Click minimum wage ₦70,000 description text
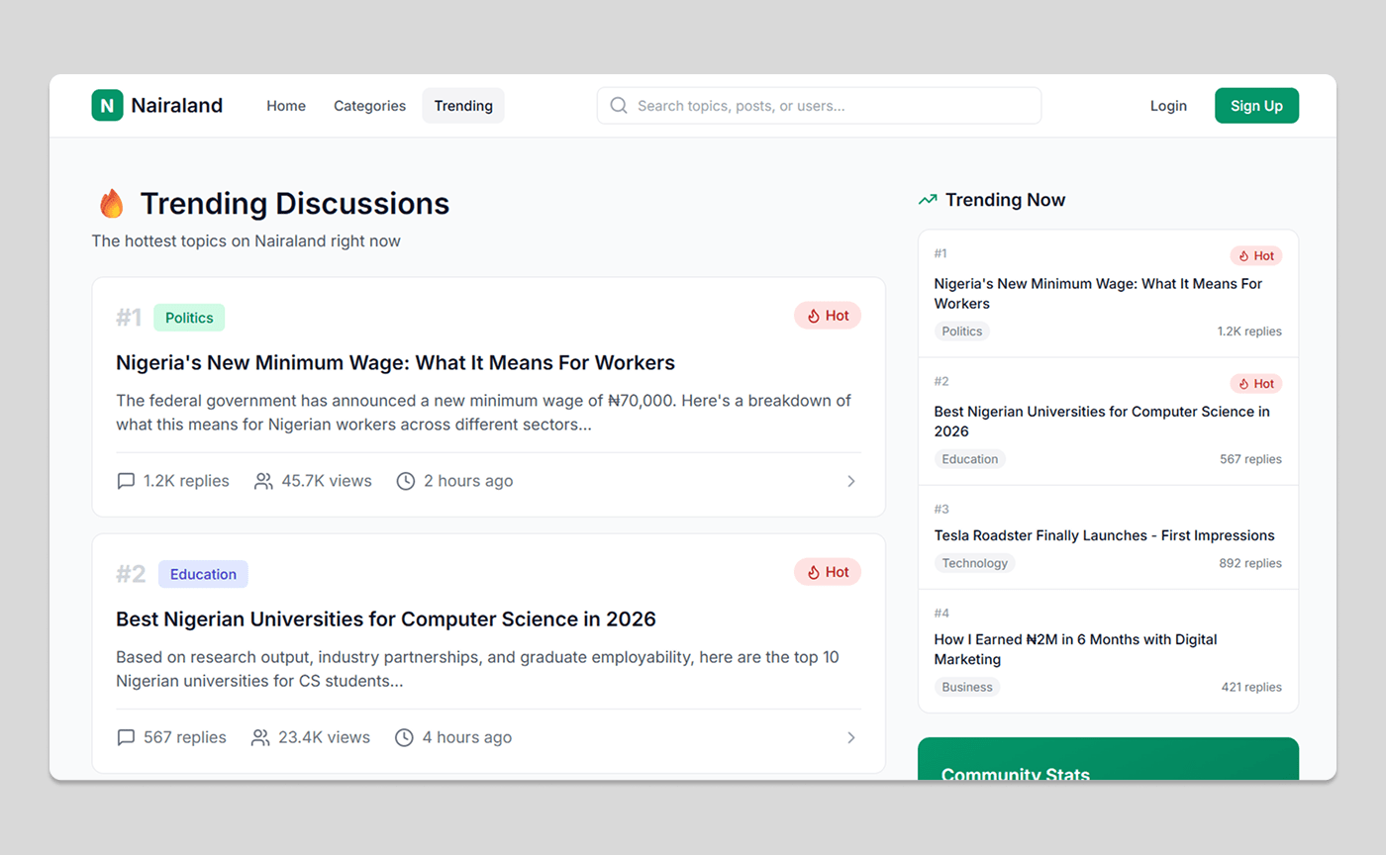This screenshot has width=1386, height=855. pos(483,414)
